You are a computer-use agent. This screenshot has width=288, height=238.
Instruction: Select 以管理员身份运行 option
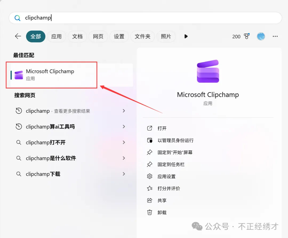[x=175, y=140]
